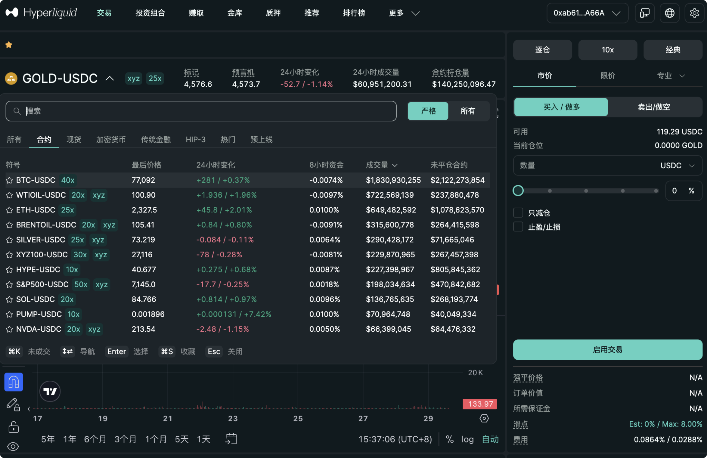This screenshot has height=458, width=707.
Task: Open the 专业 pro order type dropdown
Action: tap(670, 76)
